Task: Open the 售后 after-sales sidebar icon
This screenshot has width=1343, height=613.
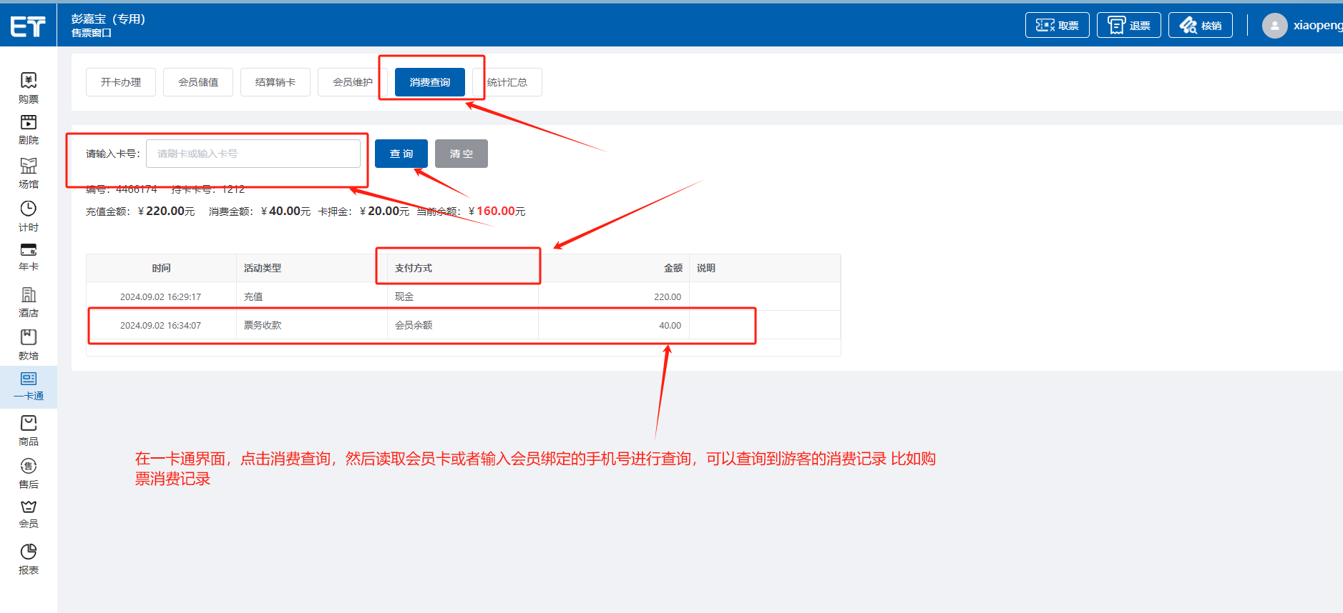Action: pos(29,467)
